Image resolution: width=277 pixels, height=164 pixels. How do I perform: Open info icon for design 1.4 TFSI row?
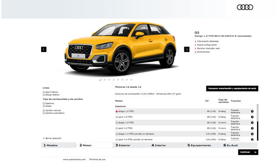coord(252,134)
